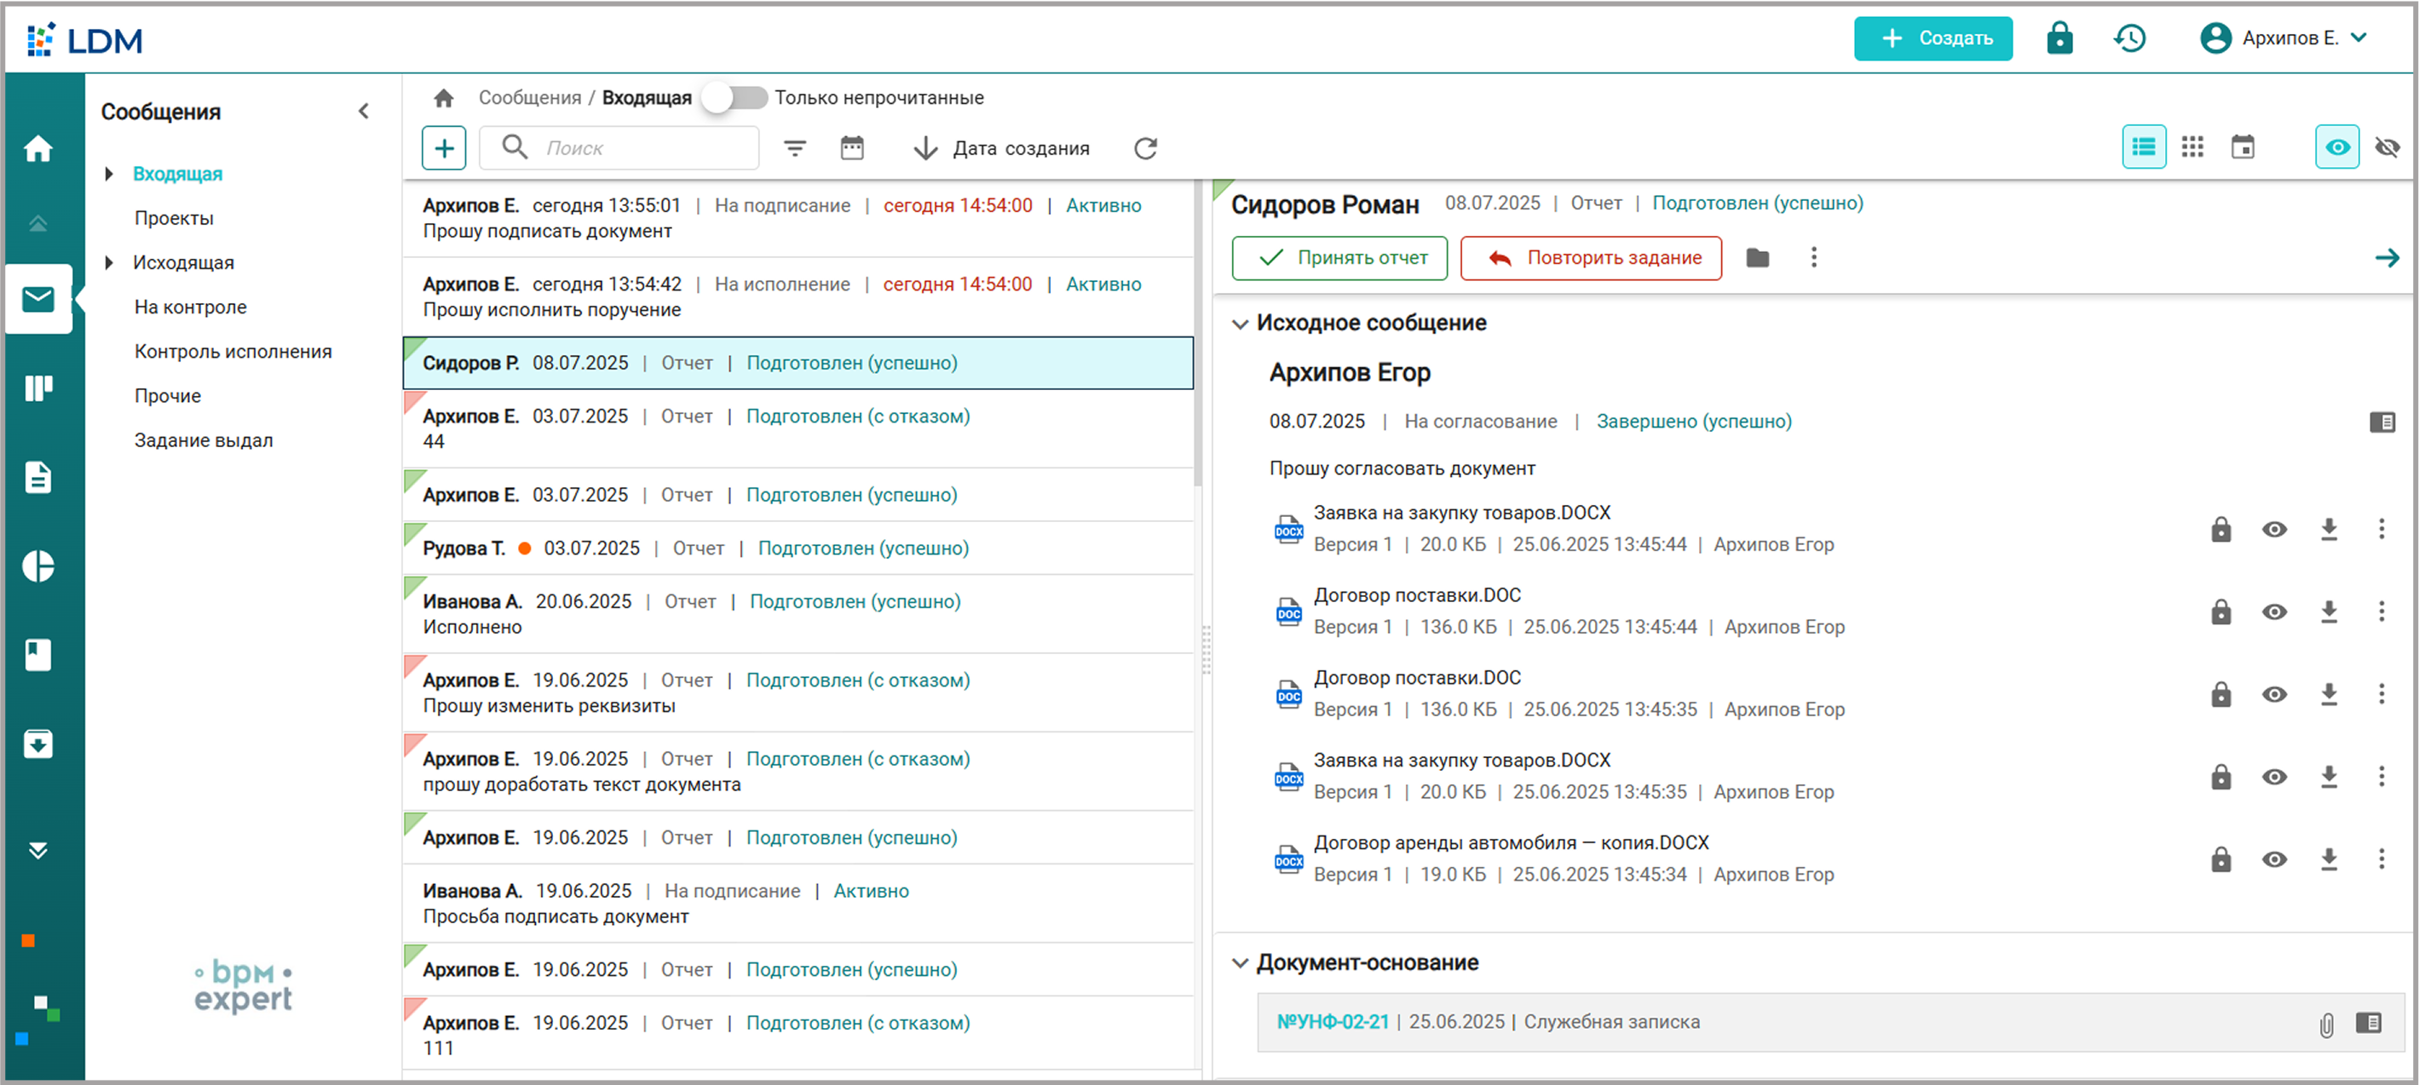This screenshot has height=1085, width=2419.
Task: Preview Договор аренды автомобиля — копия.DOCX
Action: point(2273,858)
